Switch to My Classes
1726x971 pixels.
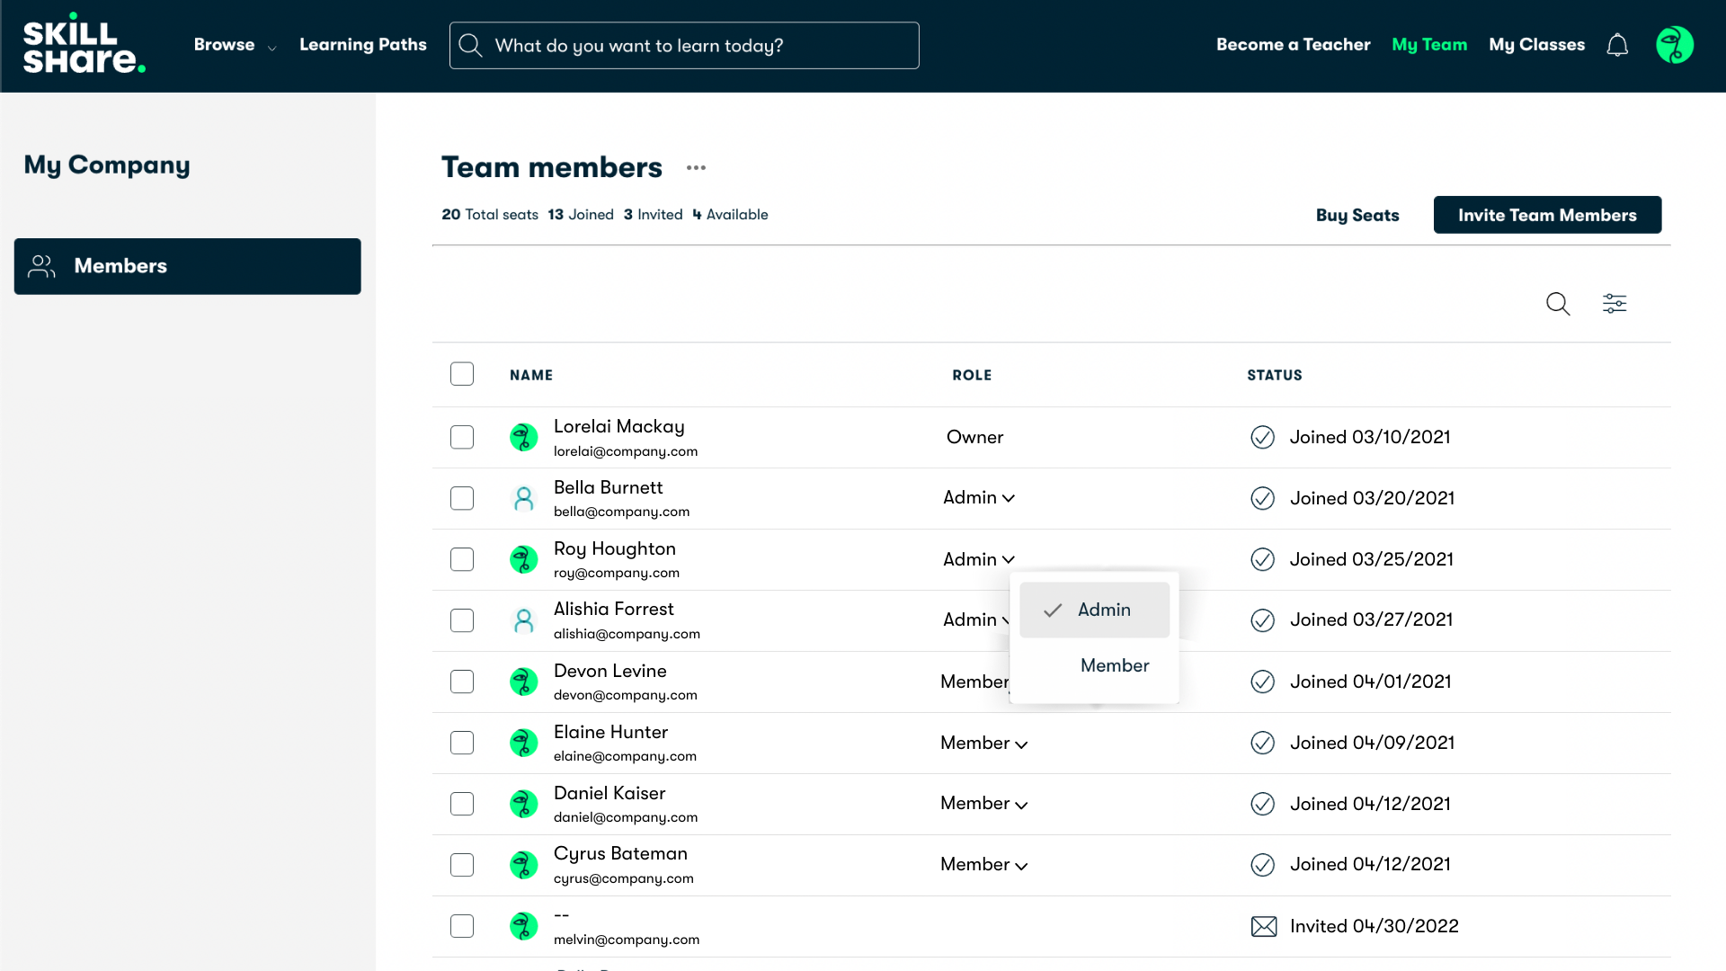click(1535, 44)
